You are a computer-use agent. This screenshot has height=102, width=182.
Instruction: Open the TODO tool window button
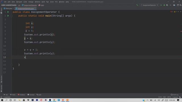click(x=13, y=95)
